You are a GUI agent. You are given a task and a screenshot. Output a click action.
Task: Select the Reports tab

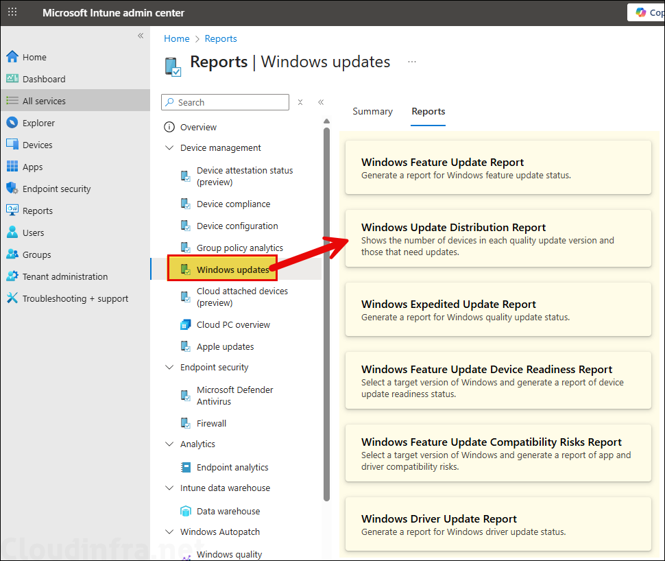428,111
